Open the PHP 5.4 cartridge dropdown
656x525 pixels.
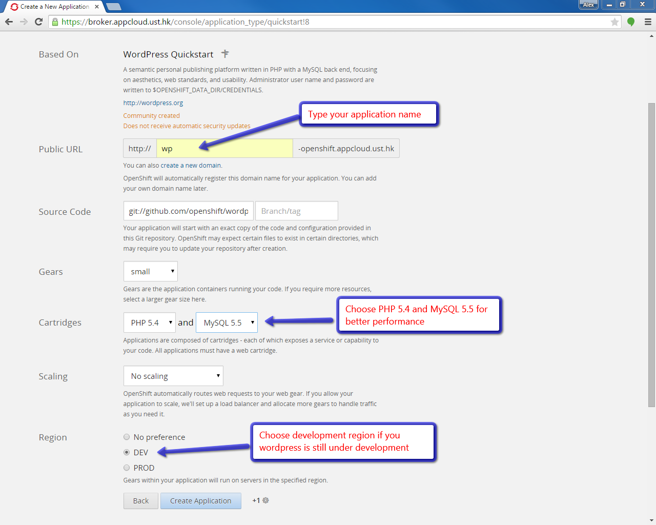(x=149, y=322)
